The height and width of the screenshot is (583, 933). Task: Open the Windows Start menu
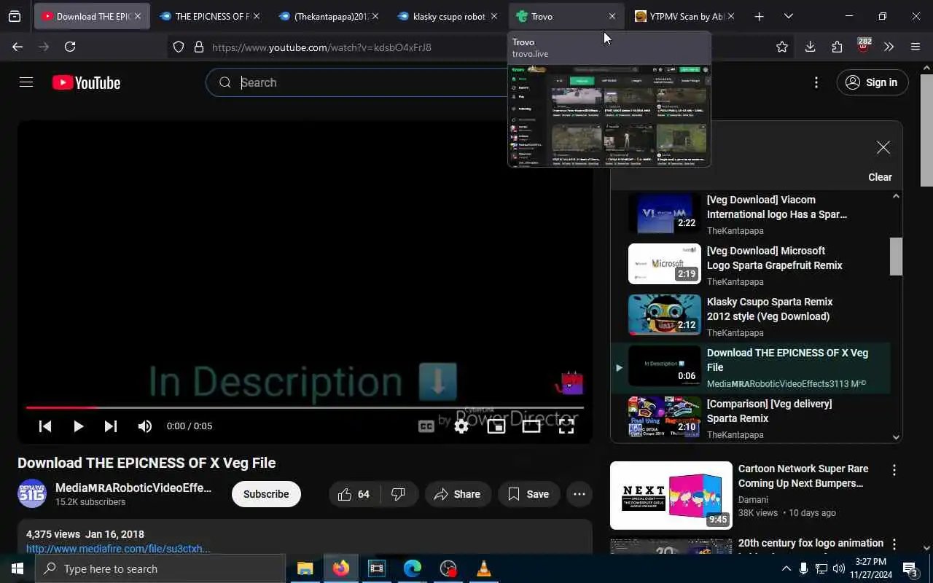point(17,568)
